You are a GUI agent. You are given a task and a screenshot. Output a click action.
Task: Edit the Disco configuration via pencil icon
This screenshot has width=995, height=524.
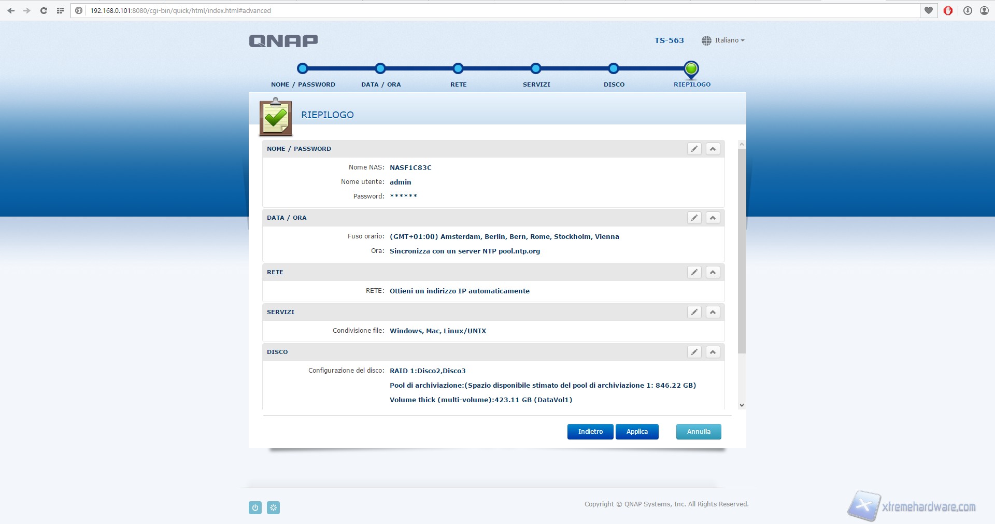pos(694,352)
